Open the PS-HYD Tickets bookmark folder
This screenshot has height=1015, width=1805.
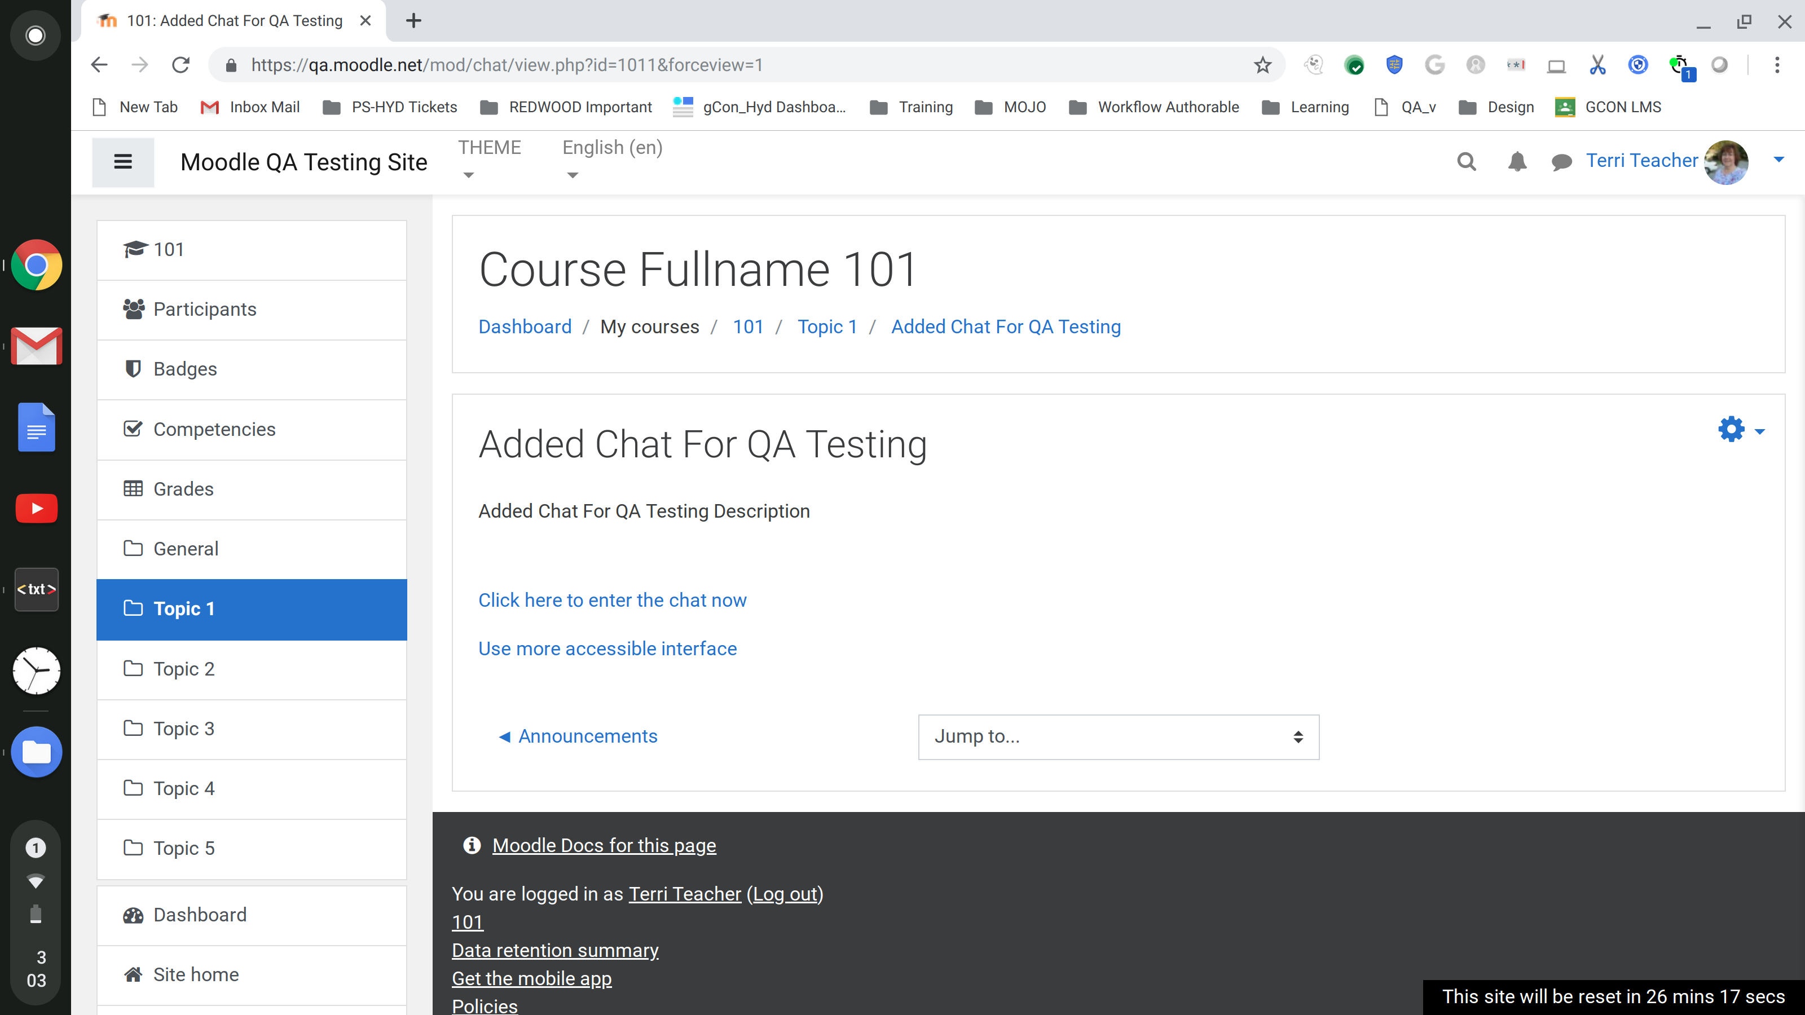(x=390, y=107)
